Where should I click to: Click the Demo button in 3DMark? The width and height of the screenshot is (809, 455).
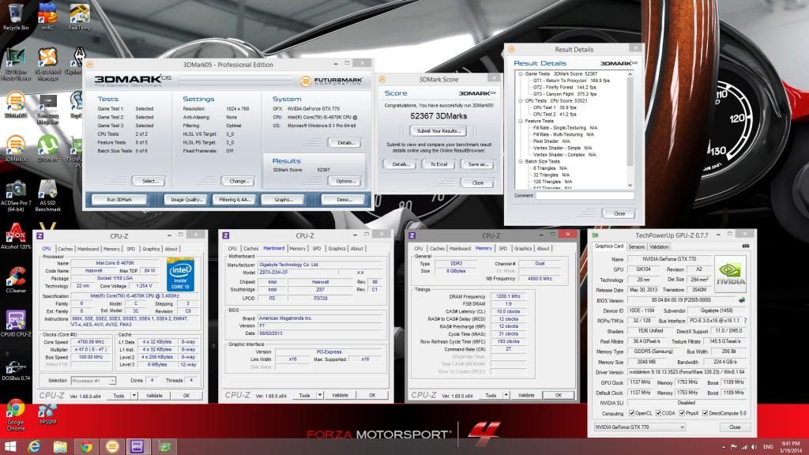click(344, 200)
